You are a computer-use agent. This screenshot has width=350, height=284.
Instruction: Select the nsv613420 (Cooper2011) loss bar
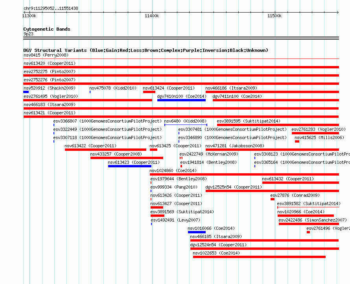[181, 67]
